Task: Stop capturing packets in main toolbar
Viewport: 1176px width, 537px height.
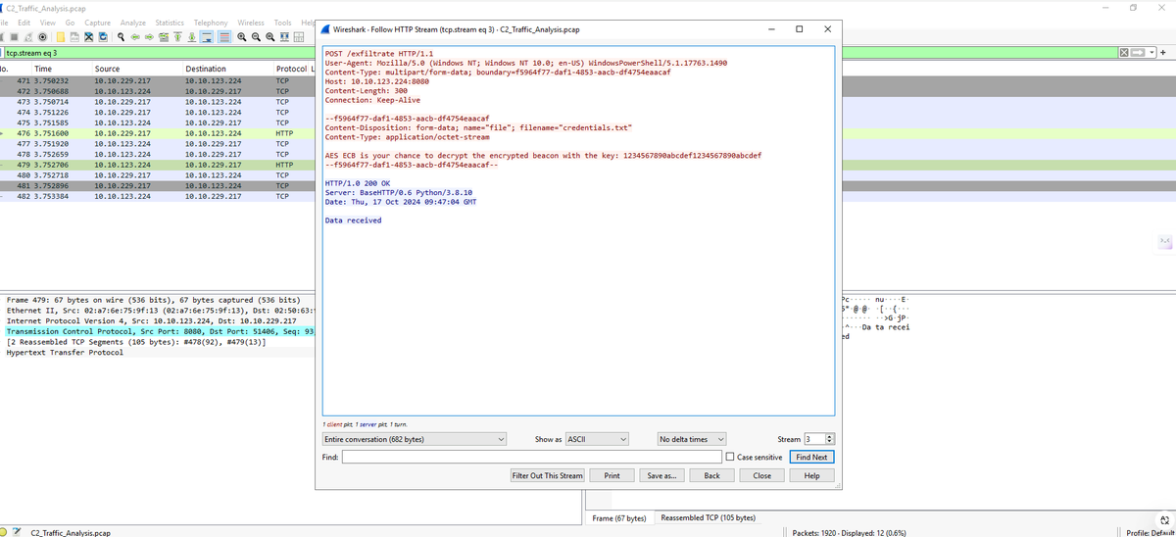Action: 14,37
